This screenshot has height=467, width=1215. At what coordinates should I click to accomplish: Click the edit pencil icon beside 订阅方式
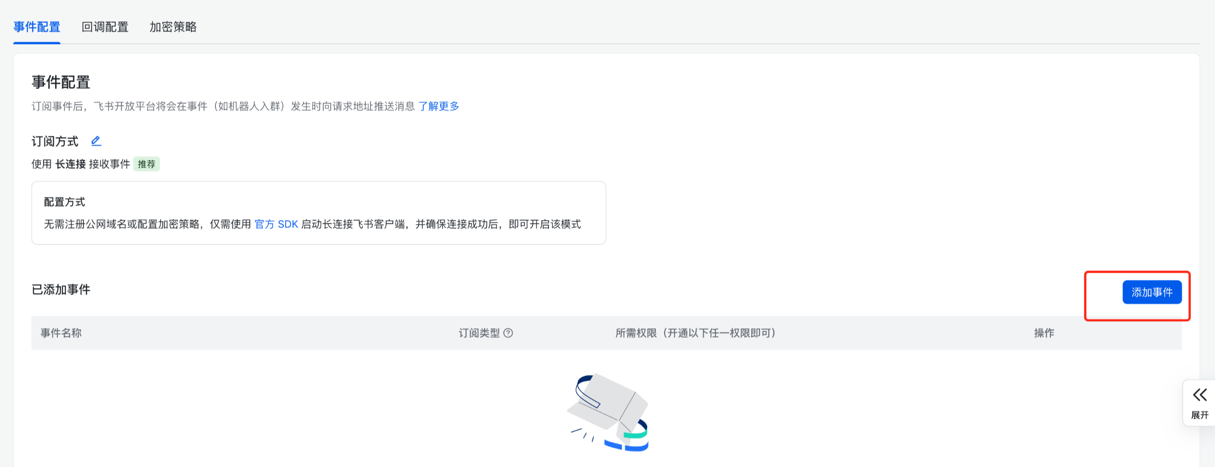coord(96,141)
